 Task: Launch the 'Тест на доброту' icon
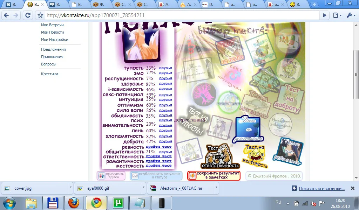[289, 99]
